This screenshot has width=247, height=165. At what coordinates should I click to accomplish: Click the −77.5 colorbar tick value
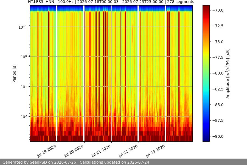pos(218,57)
